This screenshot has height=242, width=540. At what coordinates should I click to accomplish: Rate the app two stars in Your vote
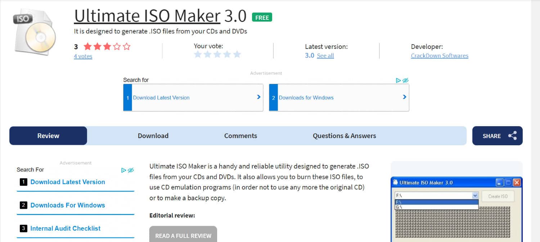(207, 54)
